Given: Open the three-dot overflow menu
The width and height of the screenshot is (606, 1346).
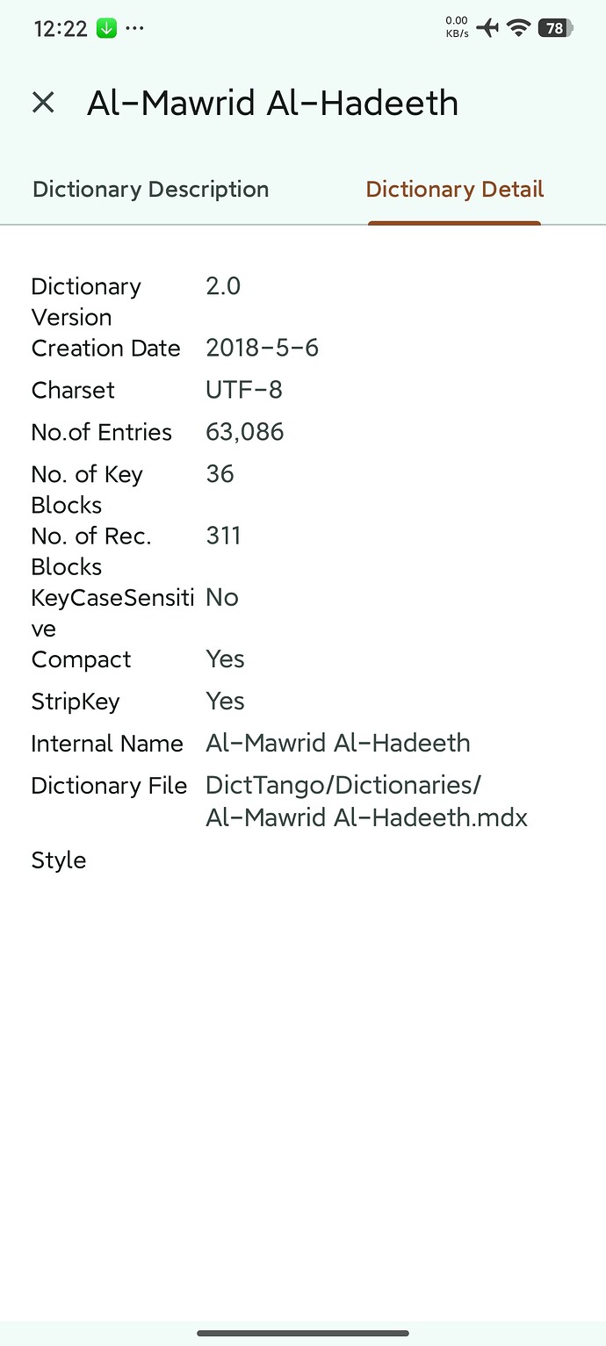Looking at the screenshot, I should 134,28.
